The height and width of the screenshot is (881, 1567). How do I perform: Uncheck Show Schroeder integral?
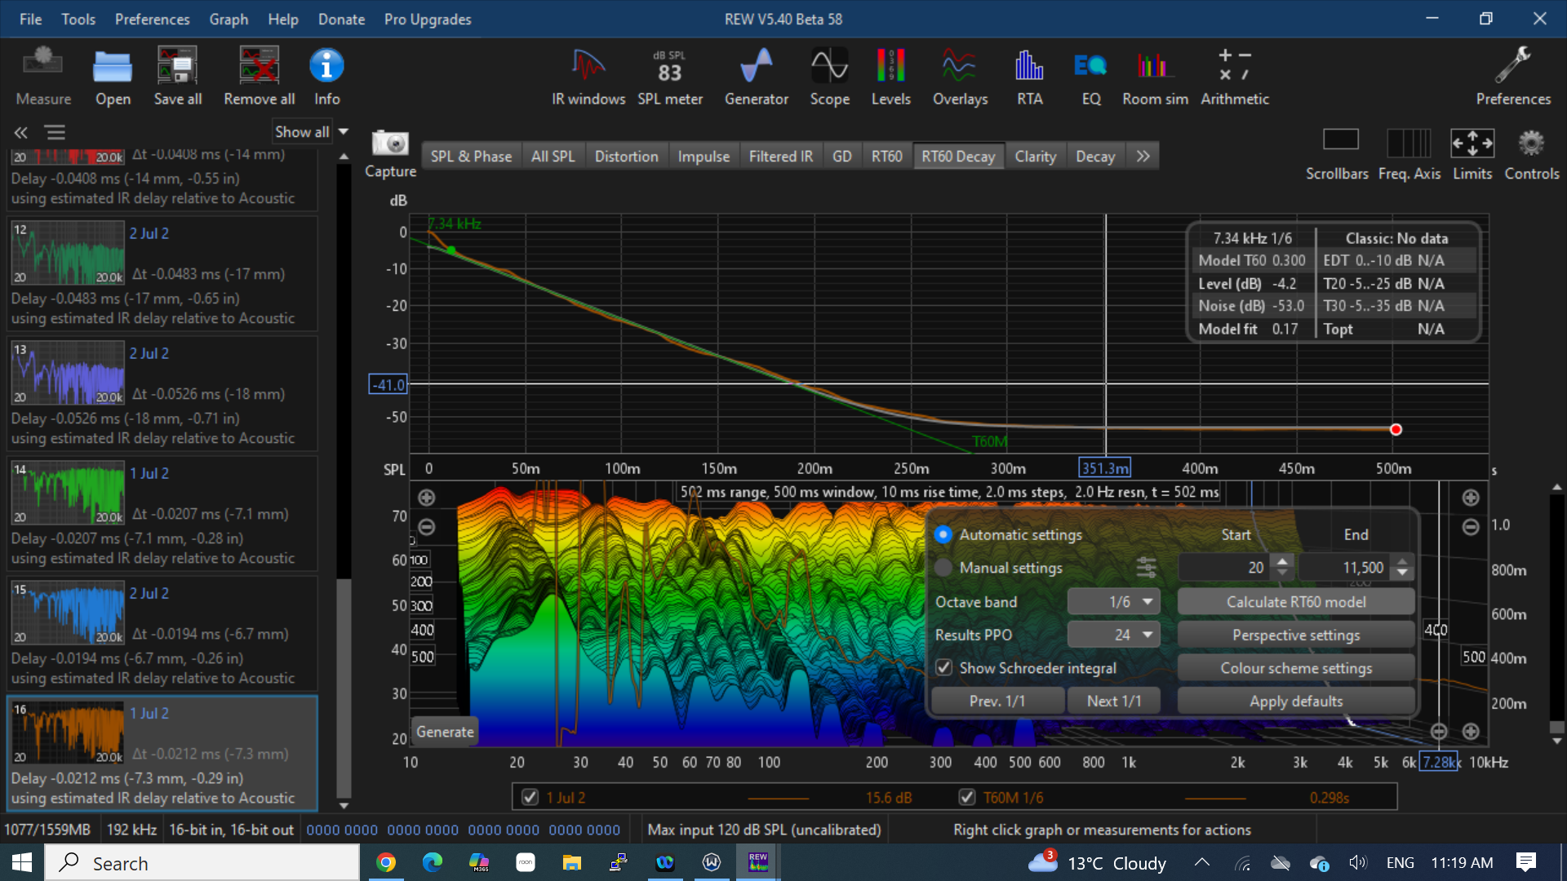944,668
